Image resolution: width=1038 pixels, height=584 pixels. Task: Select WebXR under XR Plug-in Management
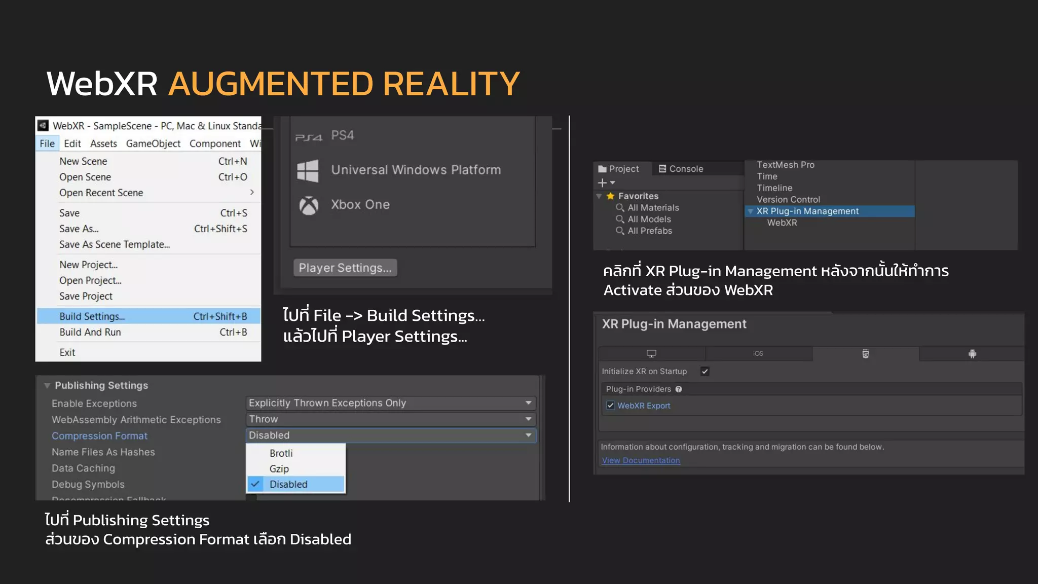tap(782, 223)
